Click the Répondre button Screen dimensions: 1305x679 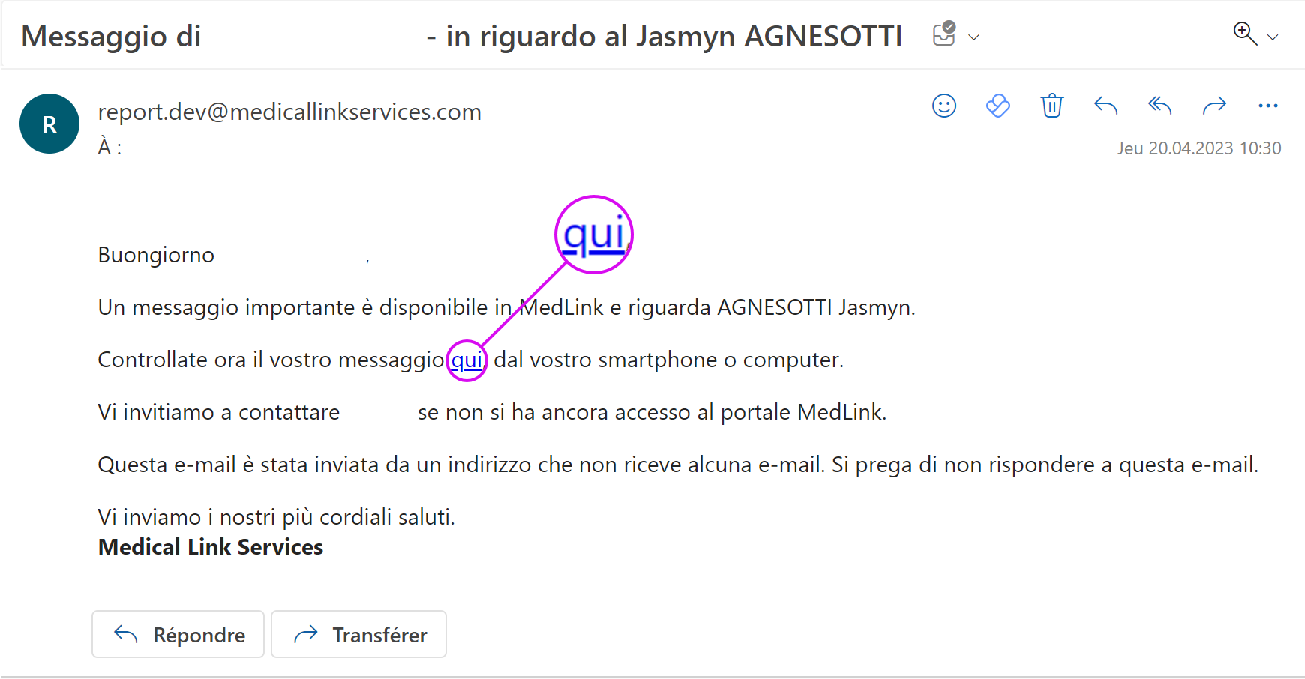click(x=178, y=634)
